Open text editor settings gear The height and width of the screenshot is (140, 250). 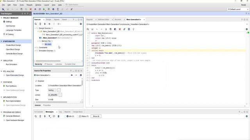pos(246,29)
